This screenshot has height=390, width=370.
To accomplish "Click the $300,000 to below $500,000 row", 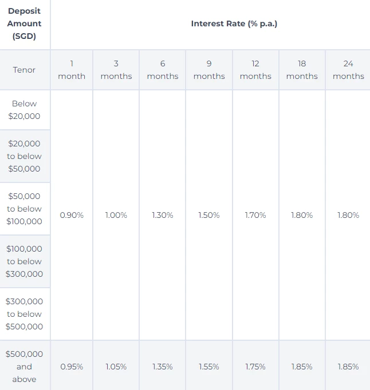I will tap(24, 314).
